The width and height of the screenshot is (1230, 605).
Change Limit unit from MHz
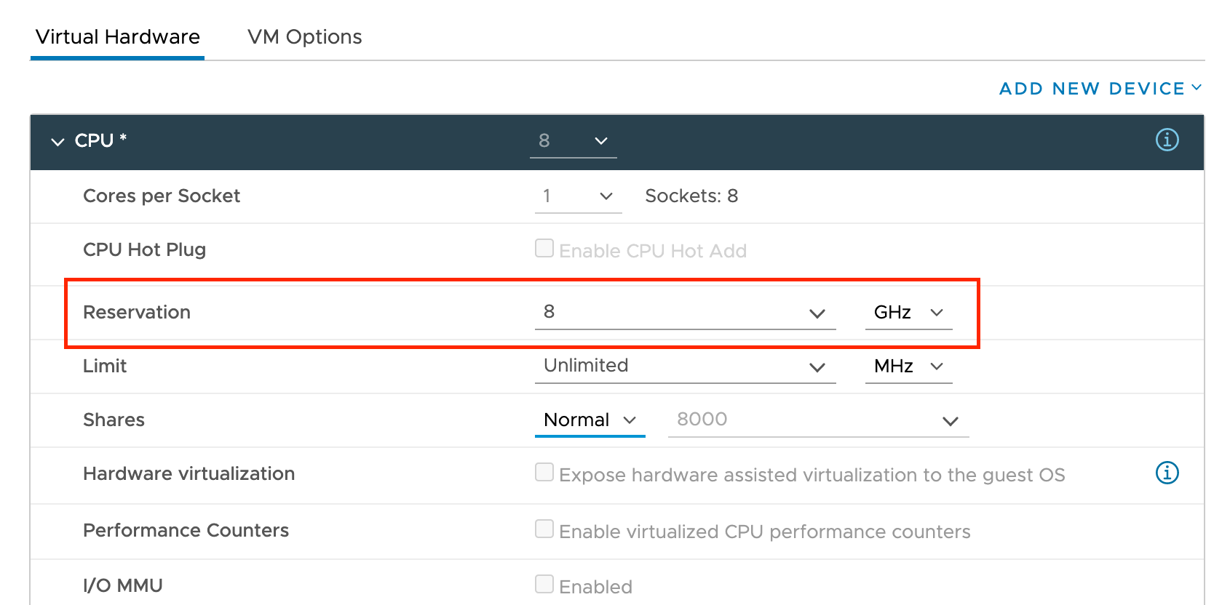click(908, 366)
